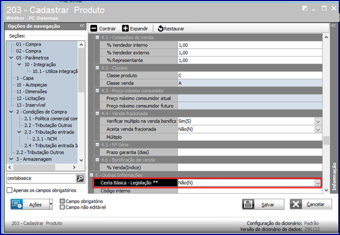Collapse 05 - Parâmetros tree node

click(11, 58)
